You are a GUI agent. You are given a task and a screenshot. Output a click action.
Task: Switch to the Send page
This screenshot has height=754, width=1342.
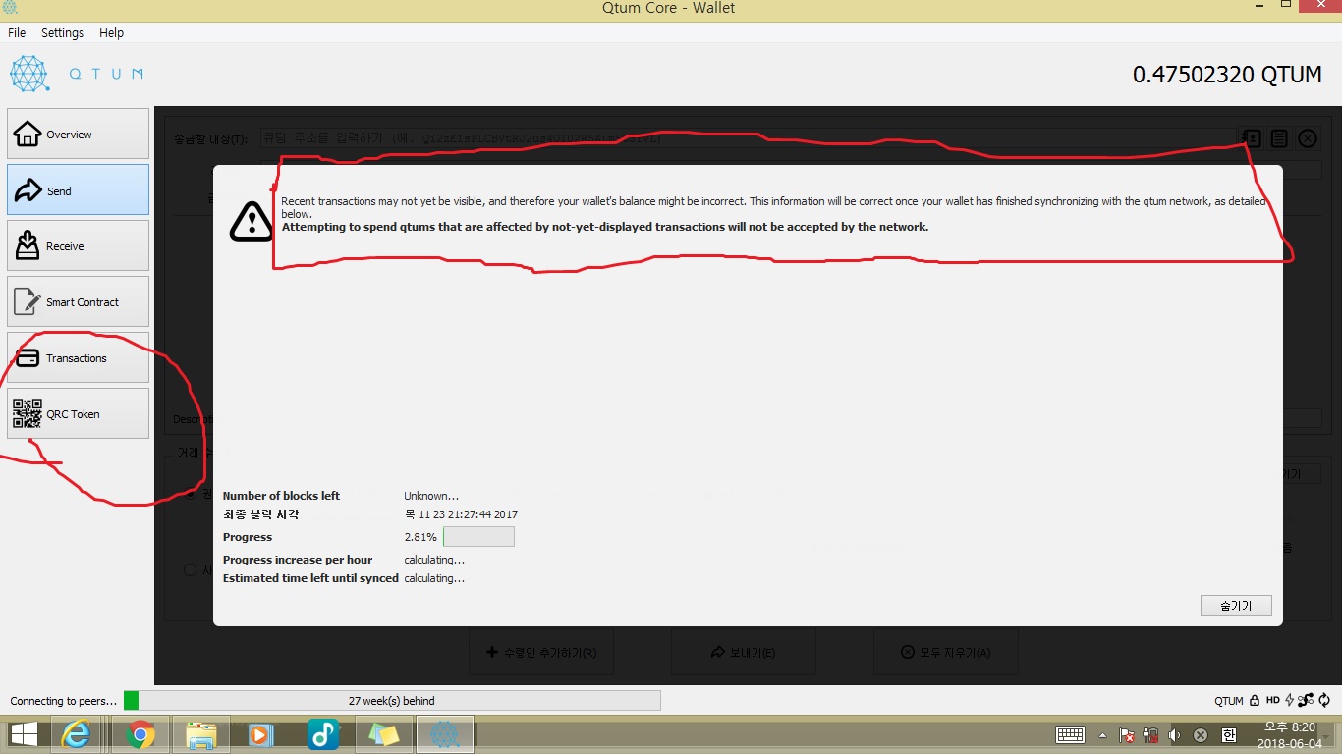78,189
